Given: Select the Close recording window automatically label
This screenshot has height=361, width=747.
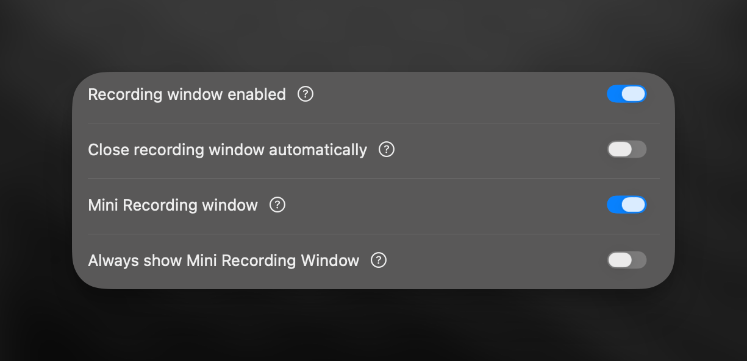Looking at the screenshot, I should (227, 149).
